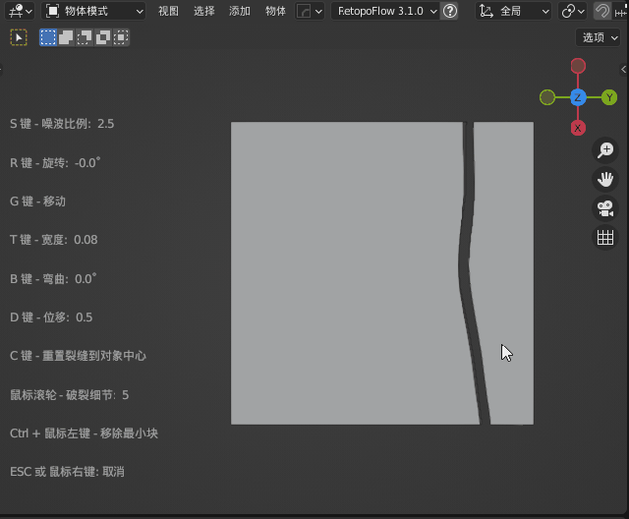The height and width of the screenshot is (519, 629).
Task: Expand the sidebar arrow at right edge
Action: point(623,70)
